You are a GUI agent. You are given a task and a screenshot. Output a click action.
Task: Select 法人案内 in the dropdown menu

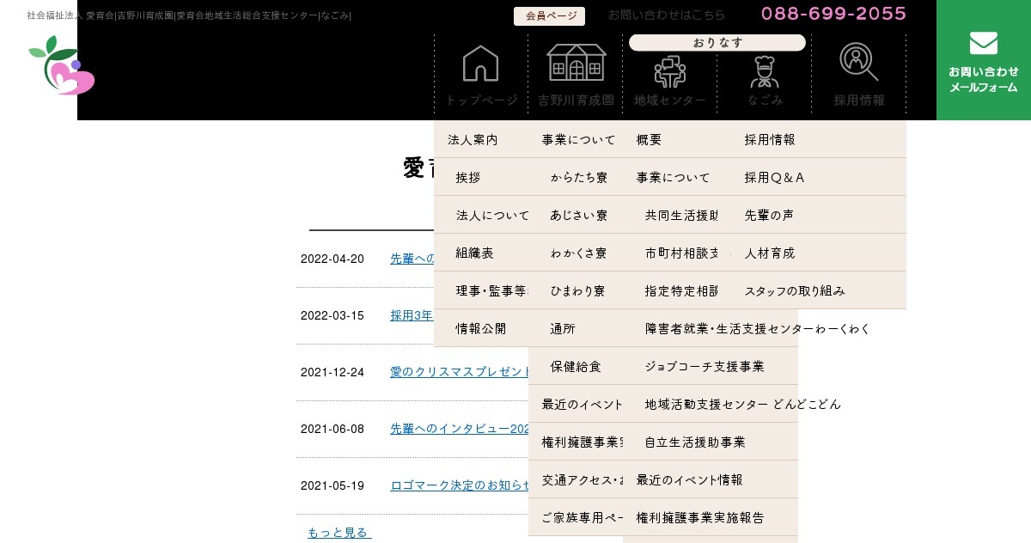point(473,140)
